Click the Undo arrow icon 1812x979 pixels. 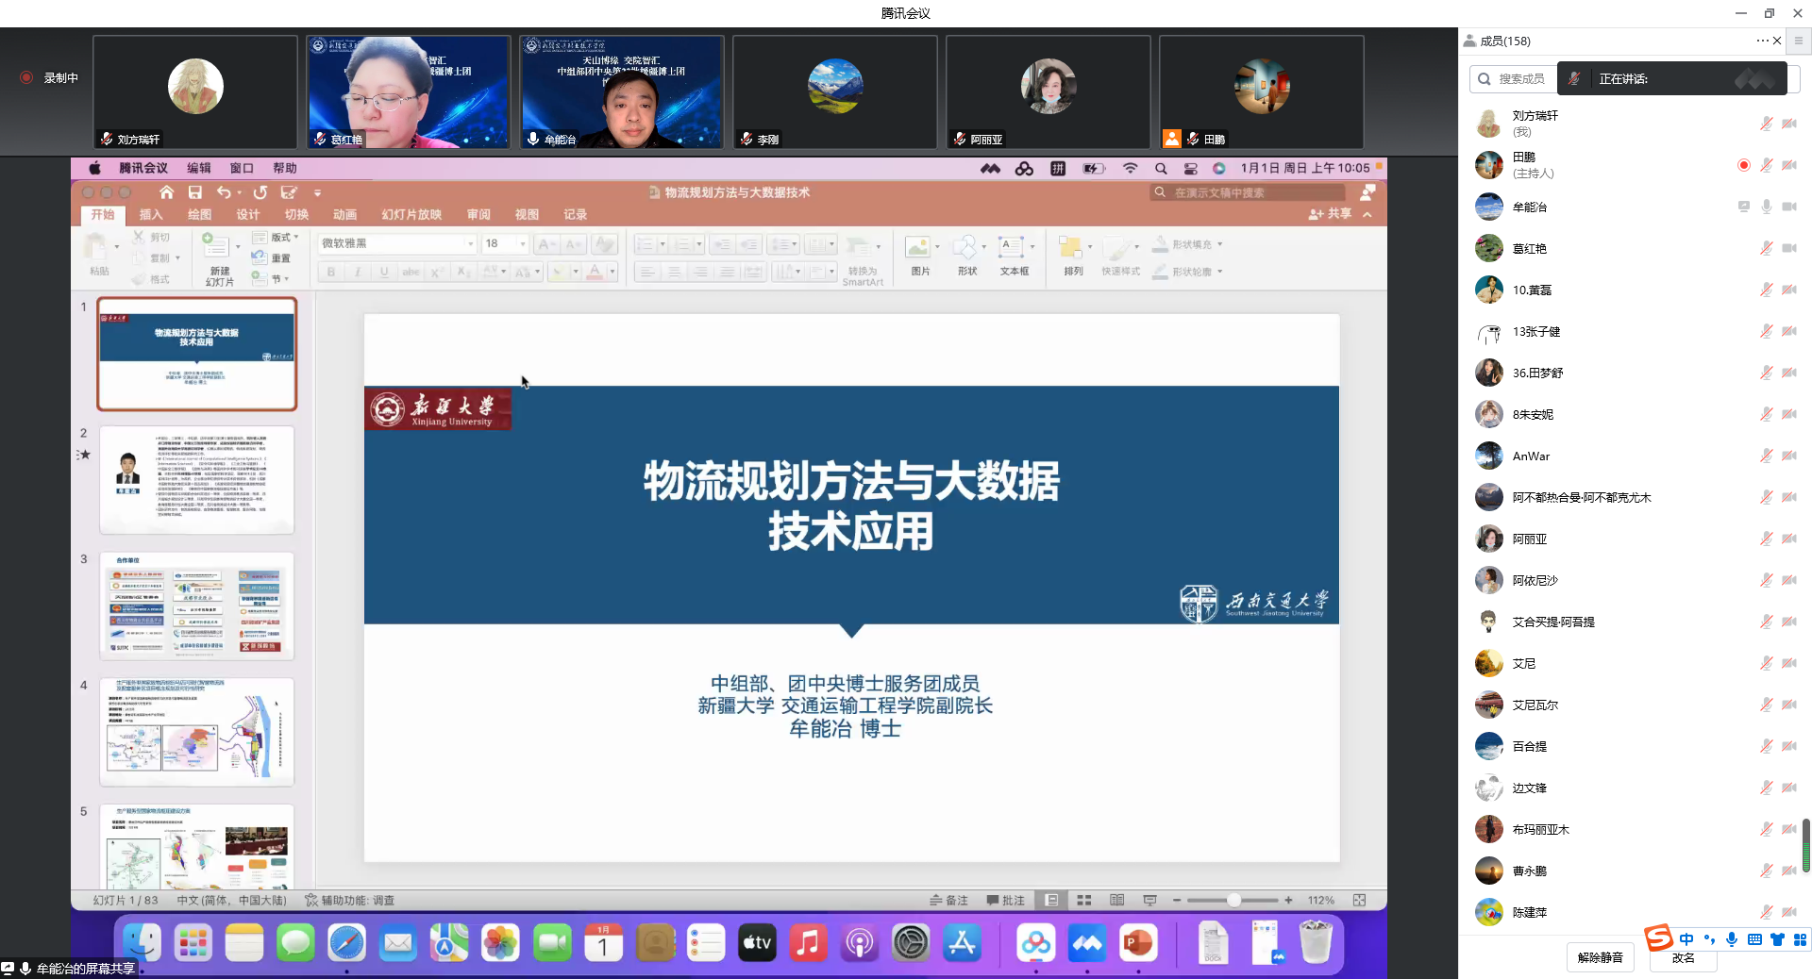[x=224, y=192]
